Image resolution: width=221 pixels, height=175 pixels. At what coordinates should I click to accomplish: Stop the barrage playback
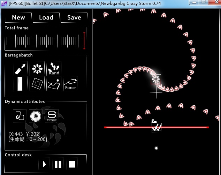[x=72, y=164]
